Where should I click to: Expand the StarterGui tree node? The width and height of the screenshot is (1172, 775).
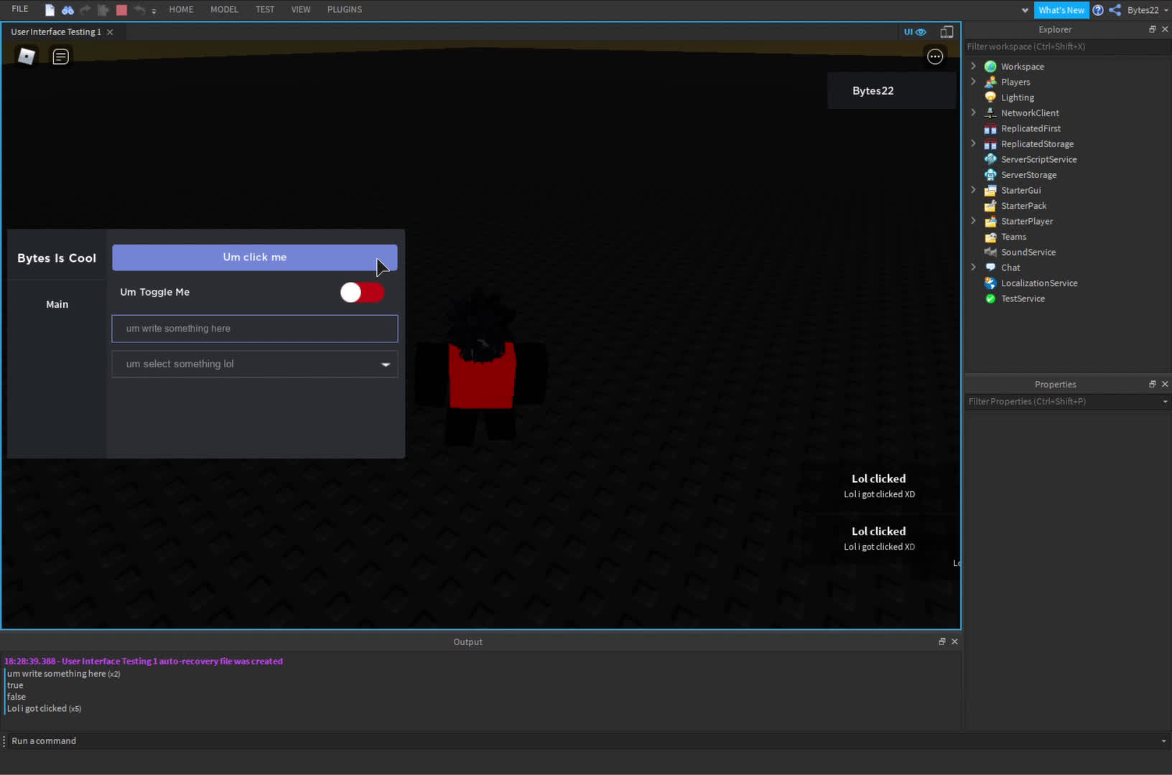pyautogui.click(x=973, y=190)
